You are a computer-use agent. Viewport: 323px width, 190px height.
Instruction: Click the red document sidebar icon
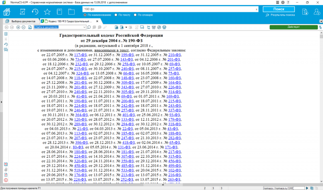pyautogui.click(x=6, y=164)
